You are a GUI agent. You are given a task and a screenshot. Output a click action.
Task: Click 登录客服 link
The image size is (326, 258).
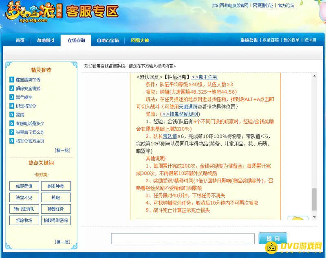coord(271,40)
